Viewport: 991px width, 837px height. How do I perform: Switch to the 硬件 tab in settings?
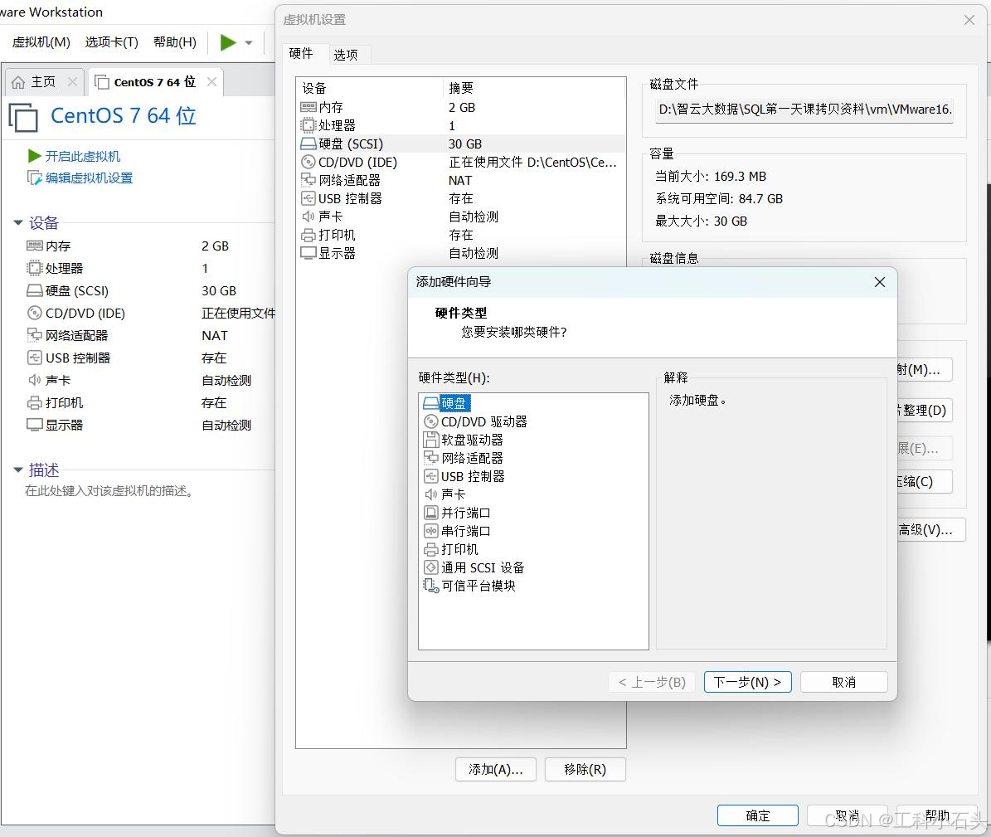(x=301, y=54)
